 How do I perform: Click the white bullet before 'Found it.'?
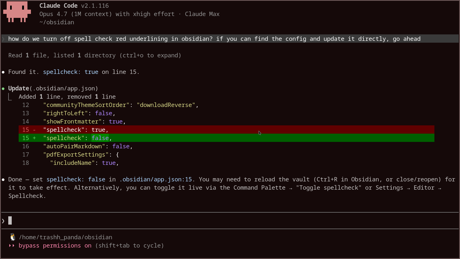click(x=3, y=72)
